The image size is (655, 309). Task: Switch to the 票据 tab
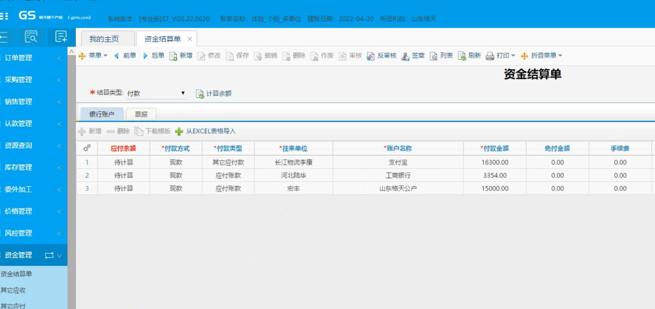point(141,114)
